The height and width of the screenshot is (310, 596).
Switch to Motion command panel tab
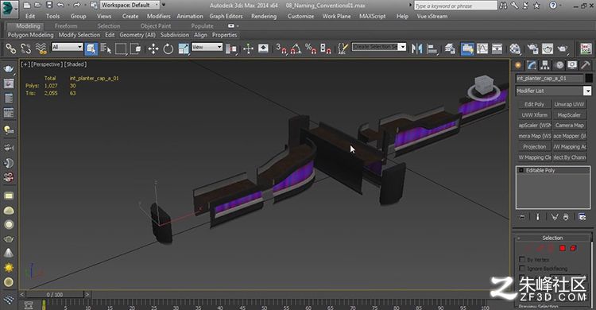pos(559,65)
